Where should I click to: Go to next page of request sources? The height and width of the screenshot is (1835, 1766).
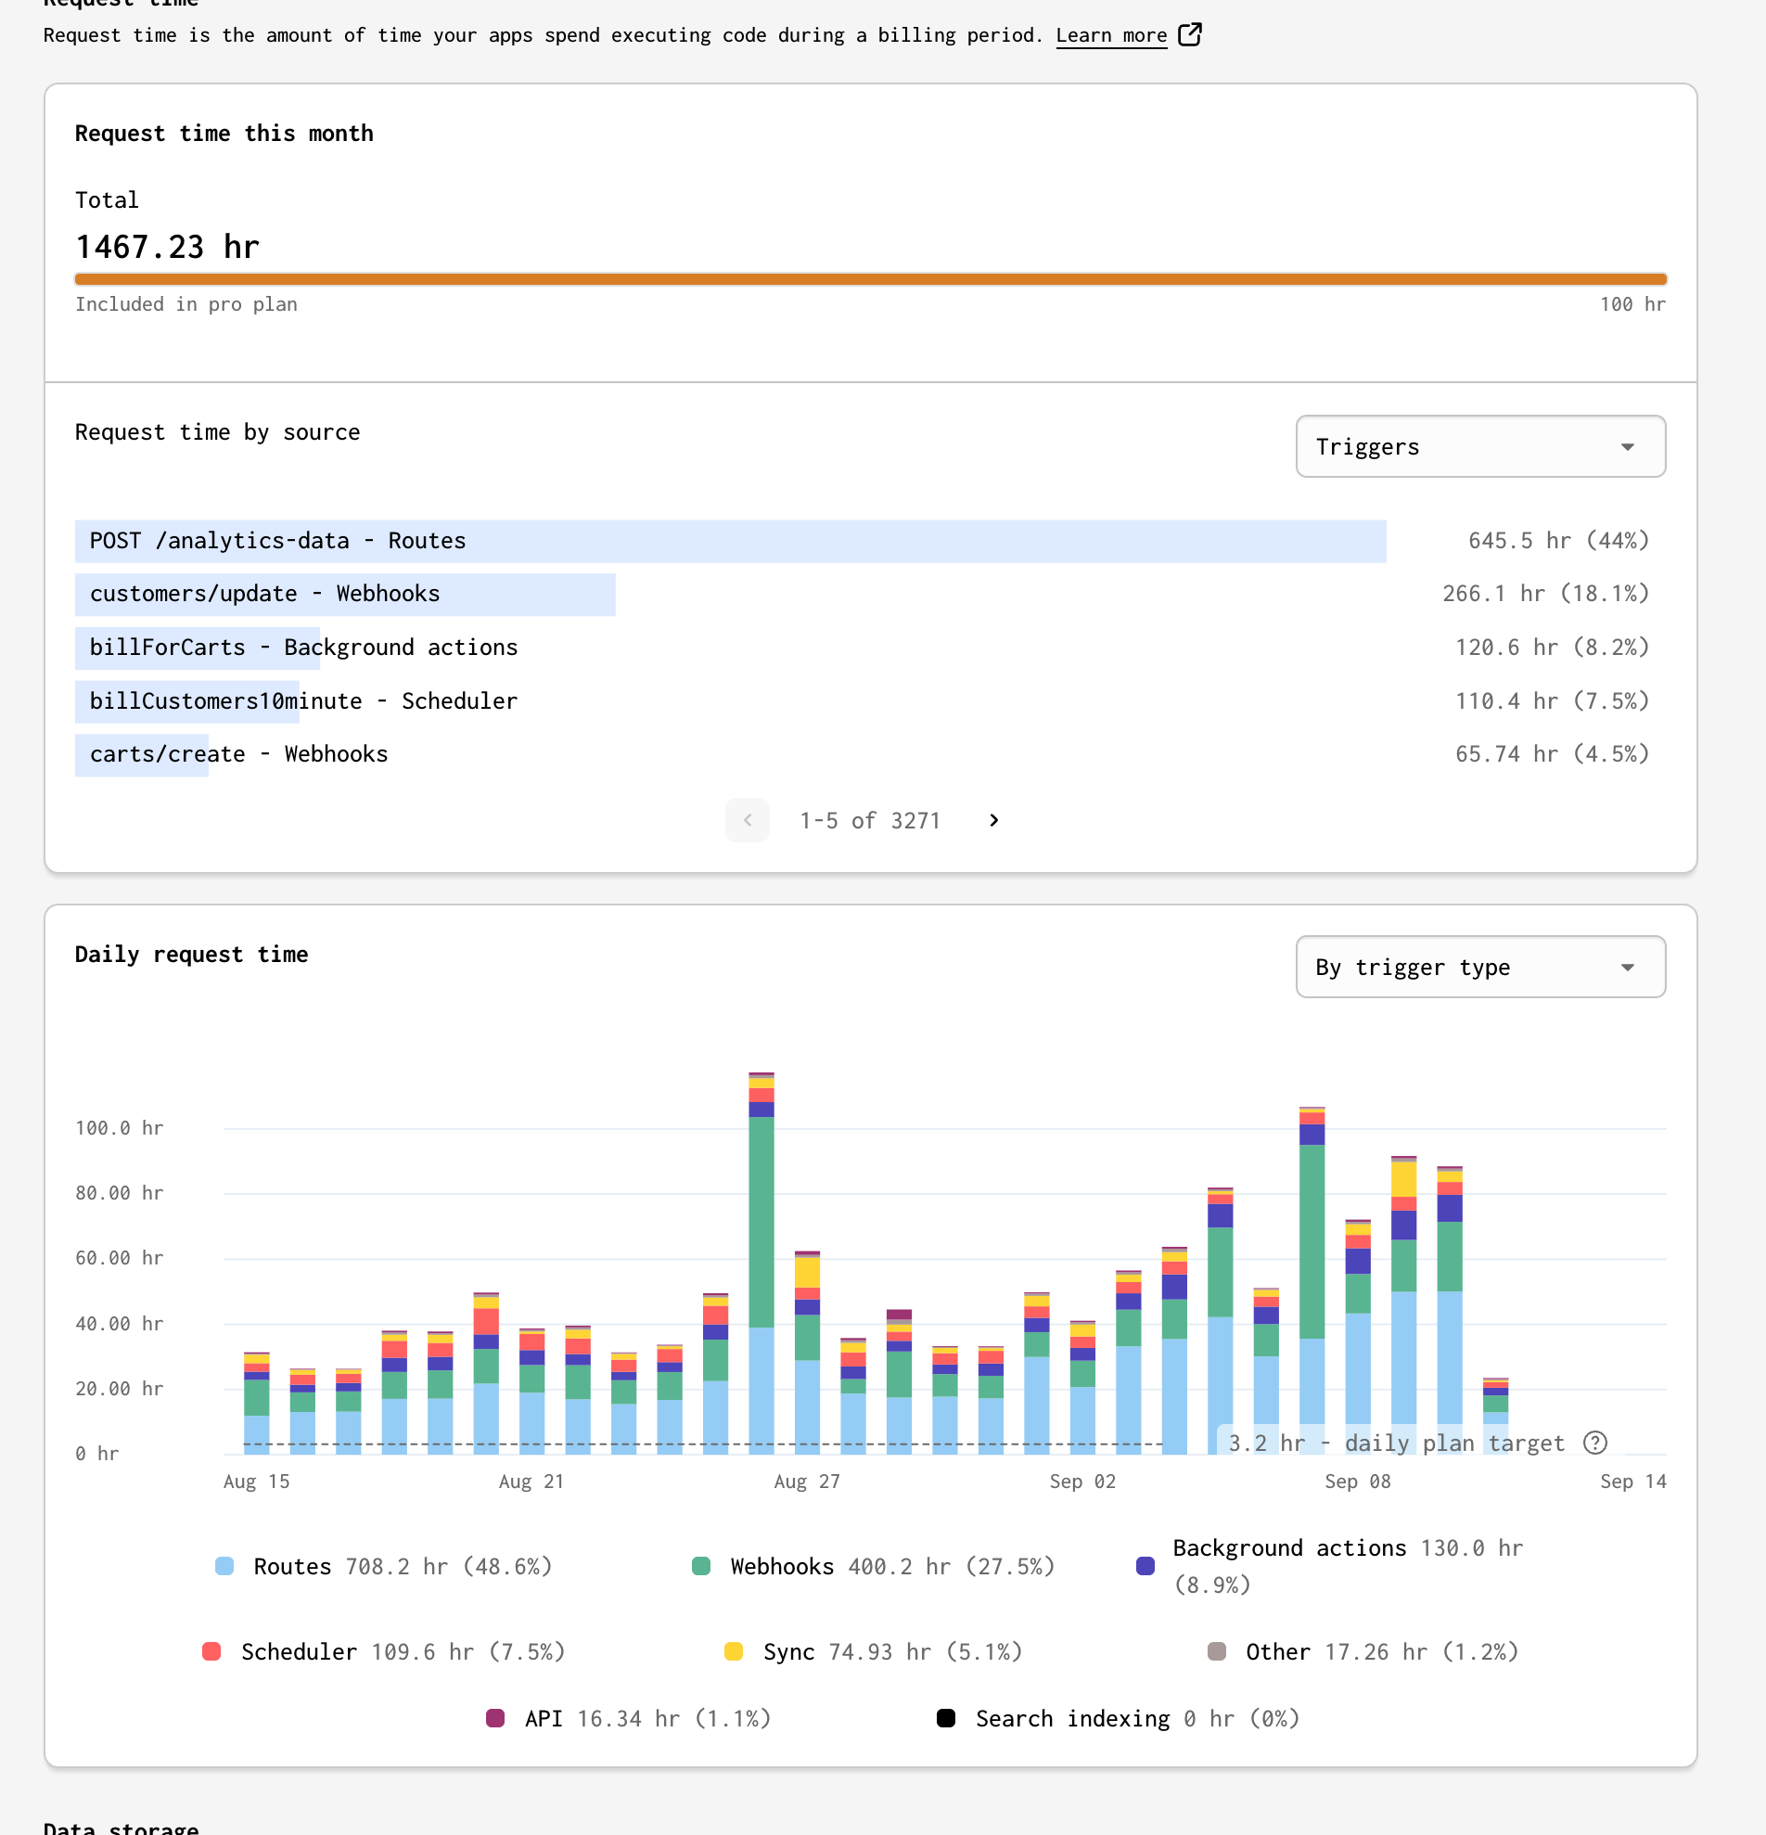(994, 820)
